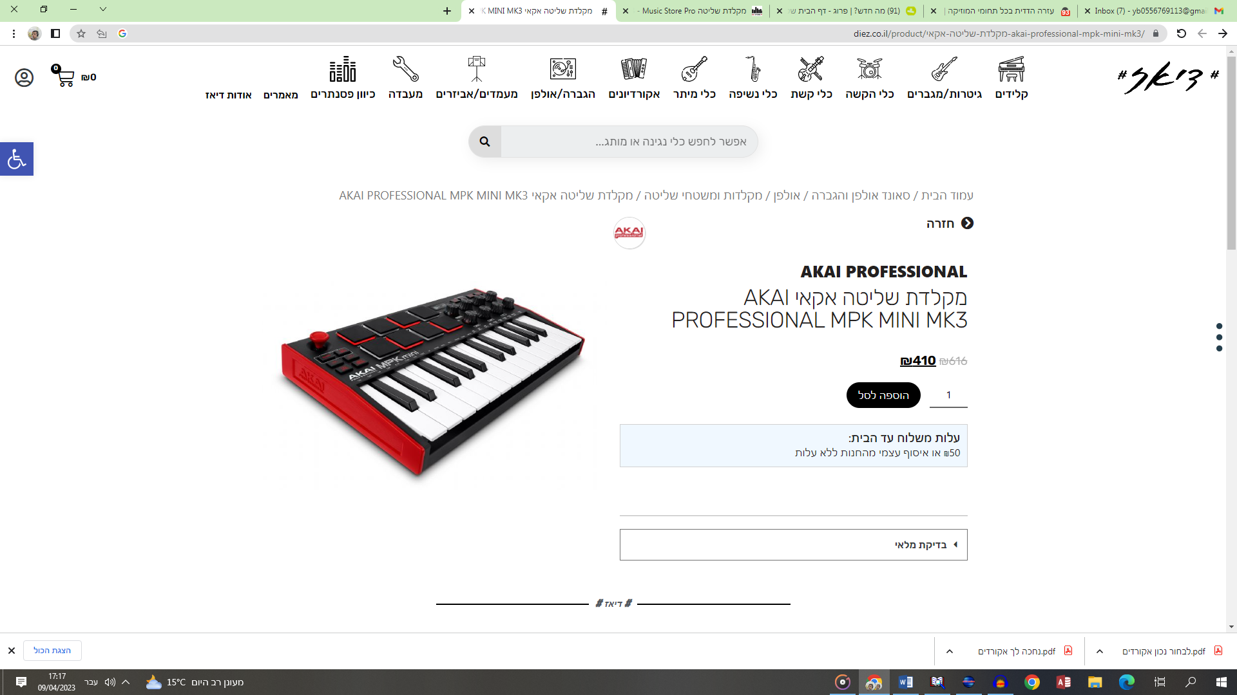
Task: Open options for נחכה לך download
Action: click(949, 651)
